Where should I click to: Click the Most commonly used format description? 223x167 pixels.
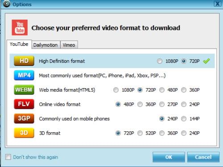pyautogui.click(x=102, y=76)
